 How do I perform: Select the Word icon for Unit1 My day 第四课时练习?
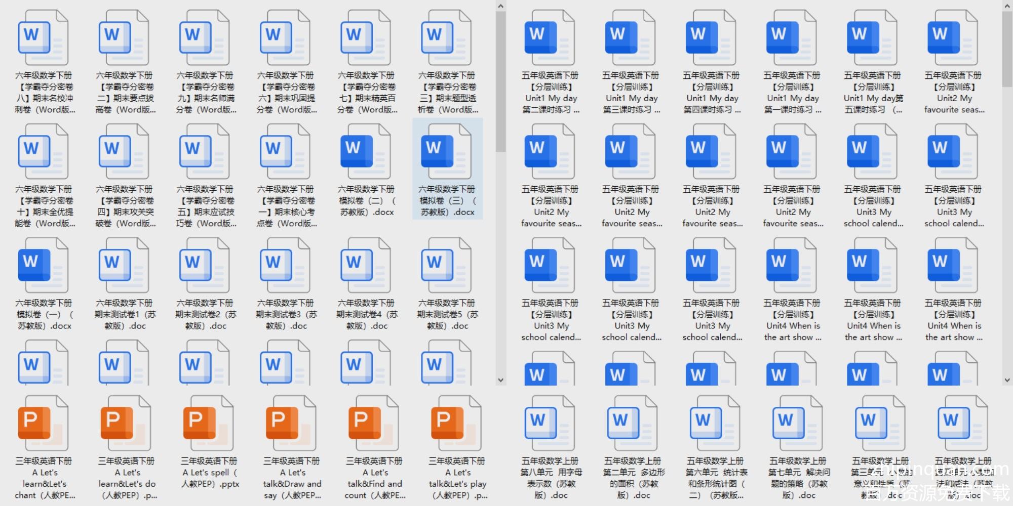pos(710,38)
